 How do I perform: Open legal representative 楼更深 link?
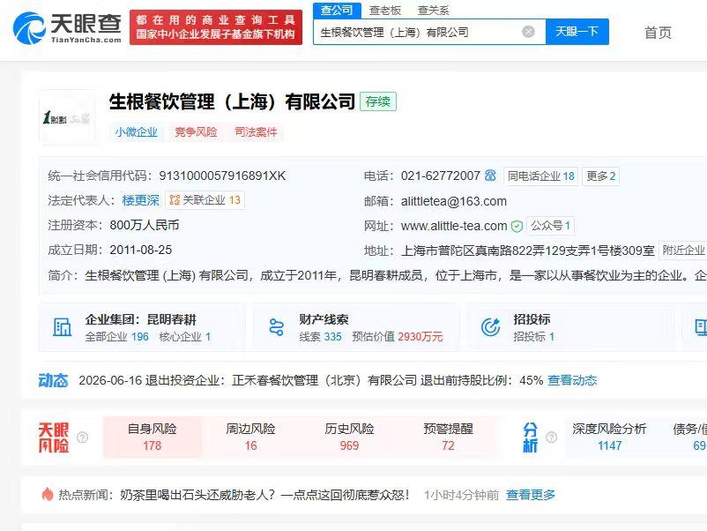point(141,200)
